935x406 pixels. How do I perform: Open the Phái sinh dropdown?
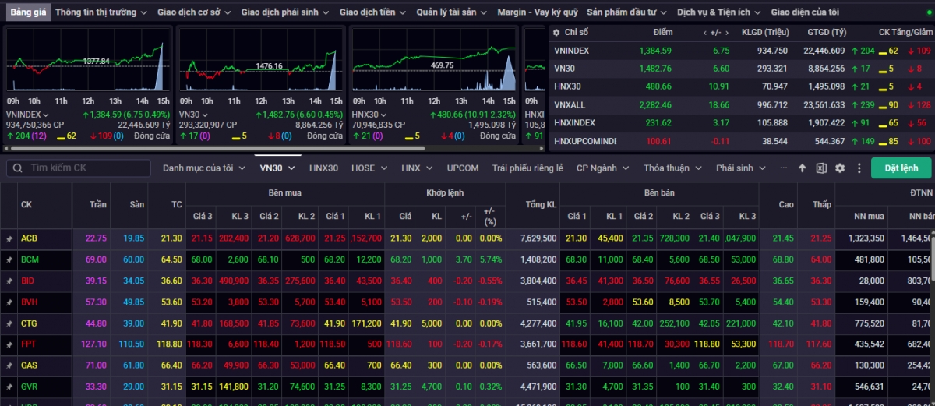coord(741,168)
